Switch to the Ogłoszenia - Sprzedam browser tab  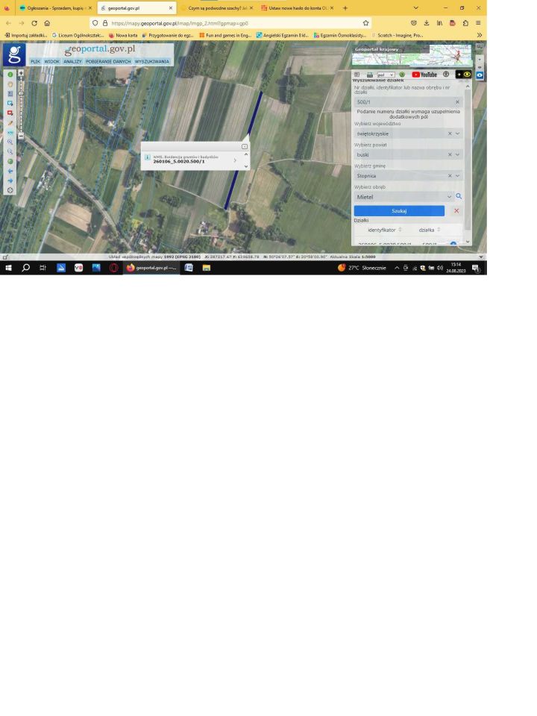[x=54, y=7]
